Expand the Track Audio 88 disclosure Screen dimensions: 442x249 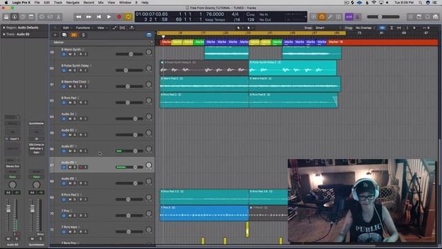pos(4,35)
